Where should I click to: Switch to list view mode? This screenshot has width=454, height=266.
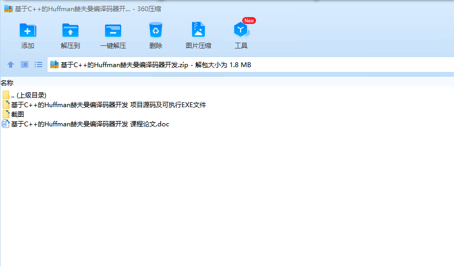coord(38,65)
